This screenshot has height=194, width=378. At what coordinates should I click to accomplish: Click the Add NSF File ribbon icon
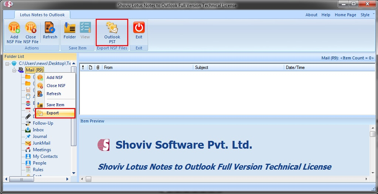(x=14, y=27)
